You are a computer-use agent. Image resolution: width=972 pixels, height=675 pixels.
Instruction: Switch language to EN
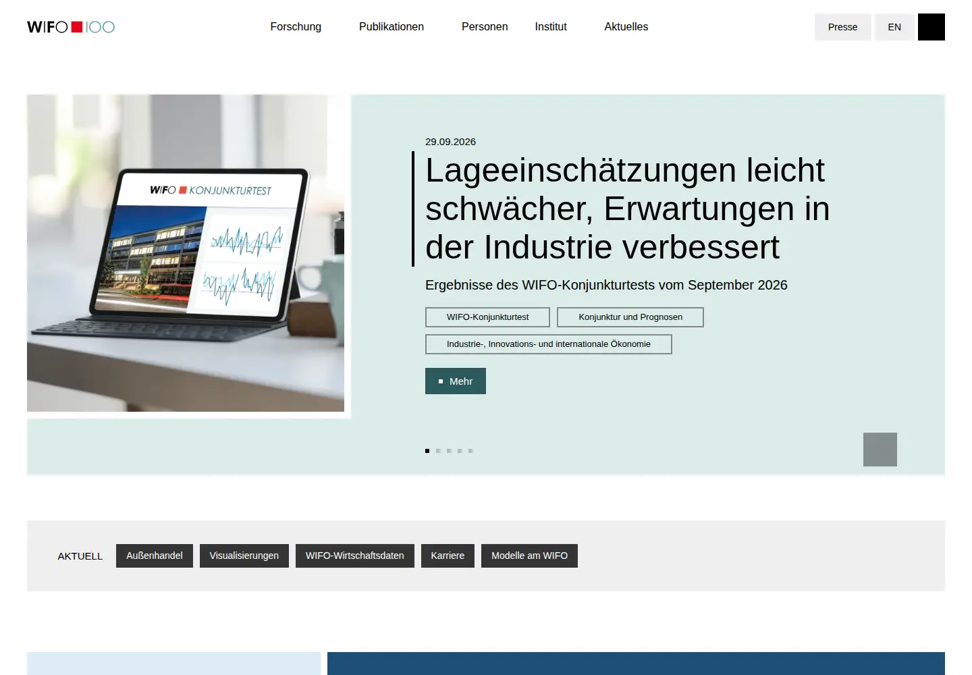click(x=894, y=27)
